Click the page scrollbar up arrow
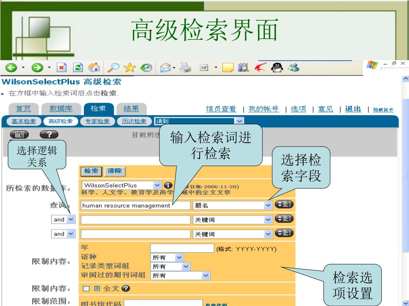Viewport: 409px width, 306px height. tap(405, 78)
